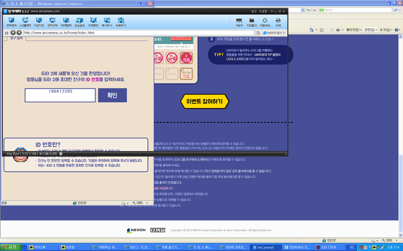
Task: Click the 인쇄 print icon in AnCamera
Action: coord(278,22)
